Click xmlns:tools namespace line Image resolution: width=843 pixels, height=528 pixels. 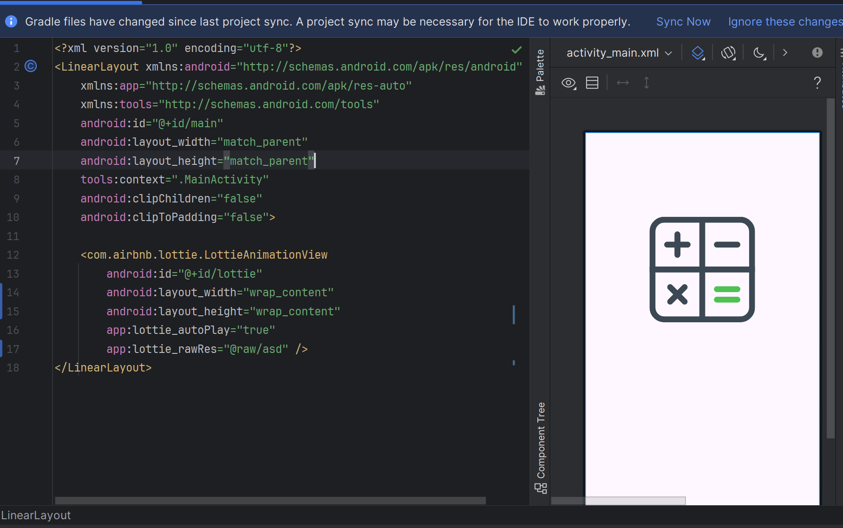pos(230,104)
